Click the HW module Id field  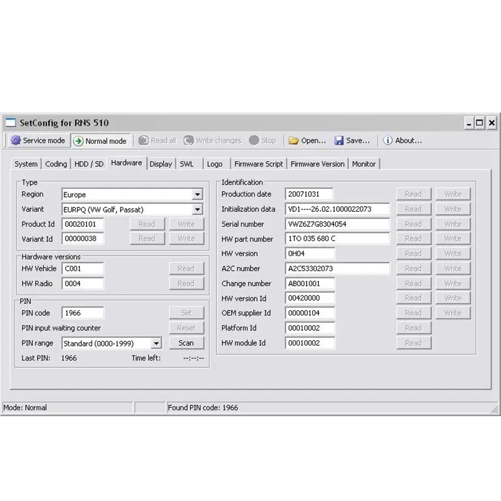[310, 343]
